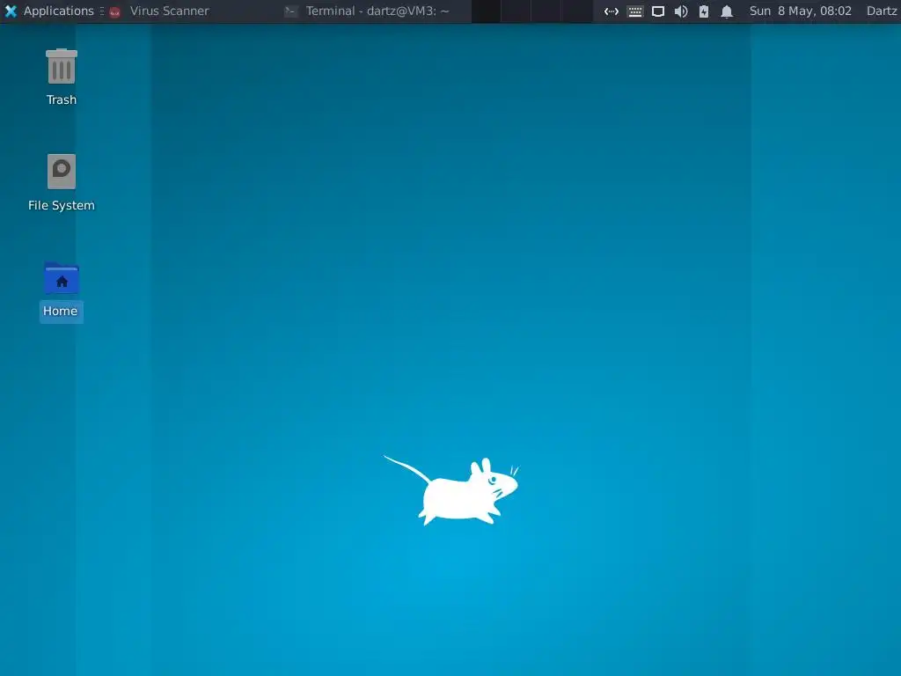
Task: Select the first (active) workspace in the switcher
Action: (x=486, y=11)
